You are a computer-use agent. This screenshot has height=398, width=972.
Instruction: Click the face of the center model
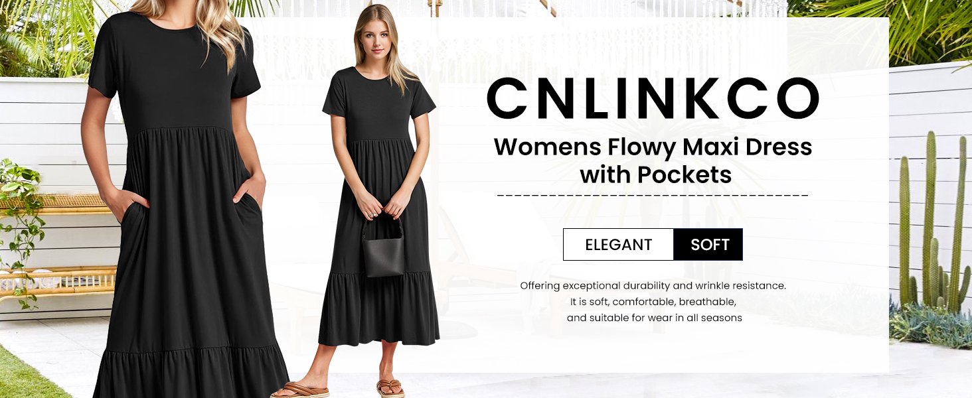pyautogui.click(x=378, y=33)
